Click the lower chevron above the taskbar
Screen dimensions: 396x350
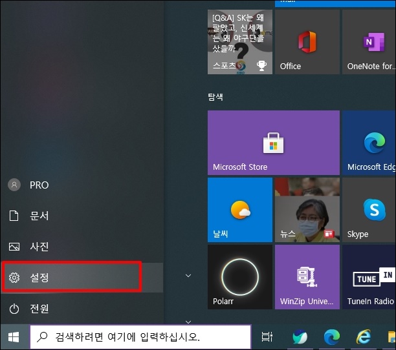coord(188,322)
